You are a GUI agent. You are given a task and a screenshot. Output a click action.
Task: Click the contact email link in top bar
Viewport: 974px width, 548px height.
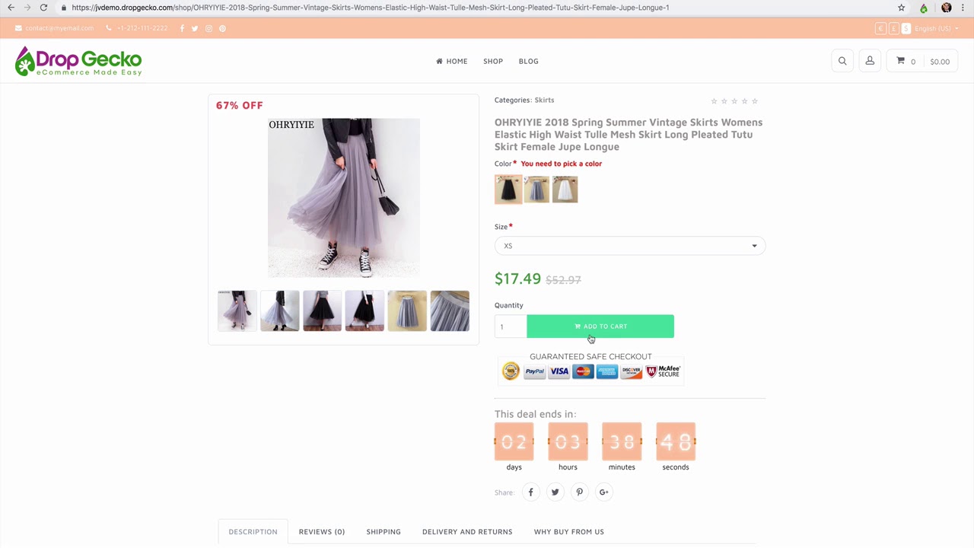point(54,28)
